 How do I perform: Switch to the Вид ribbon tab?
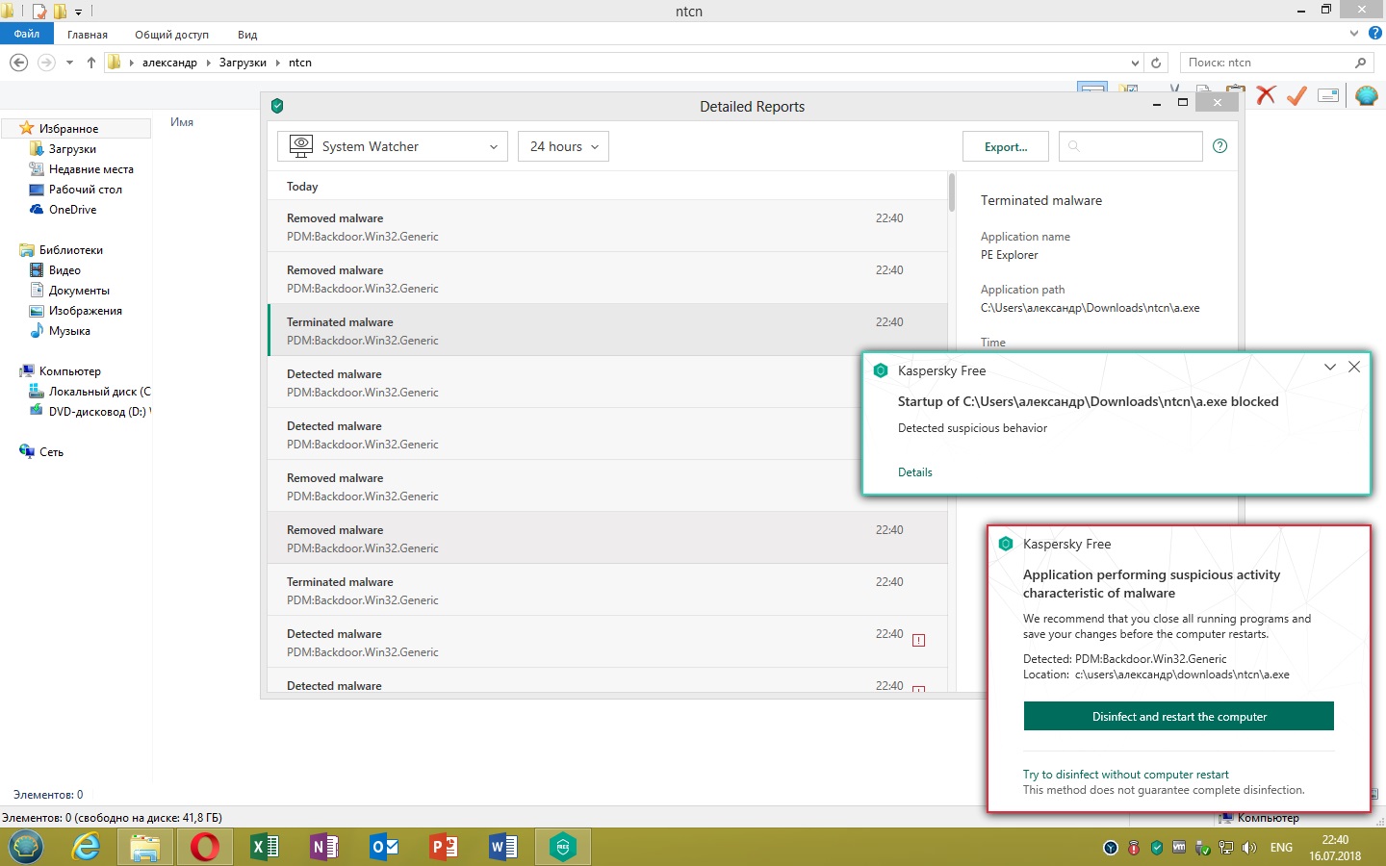[247, 35]
